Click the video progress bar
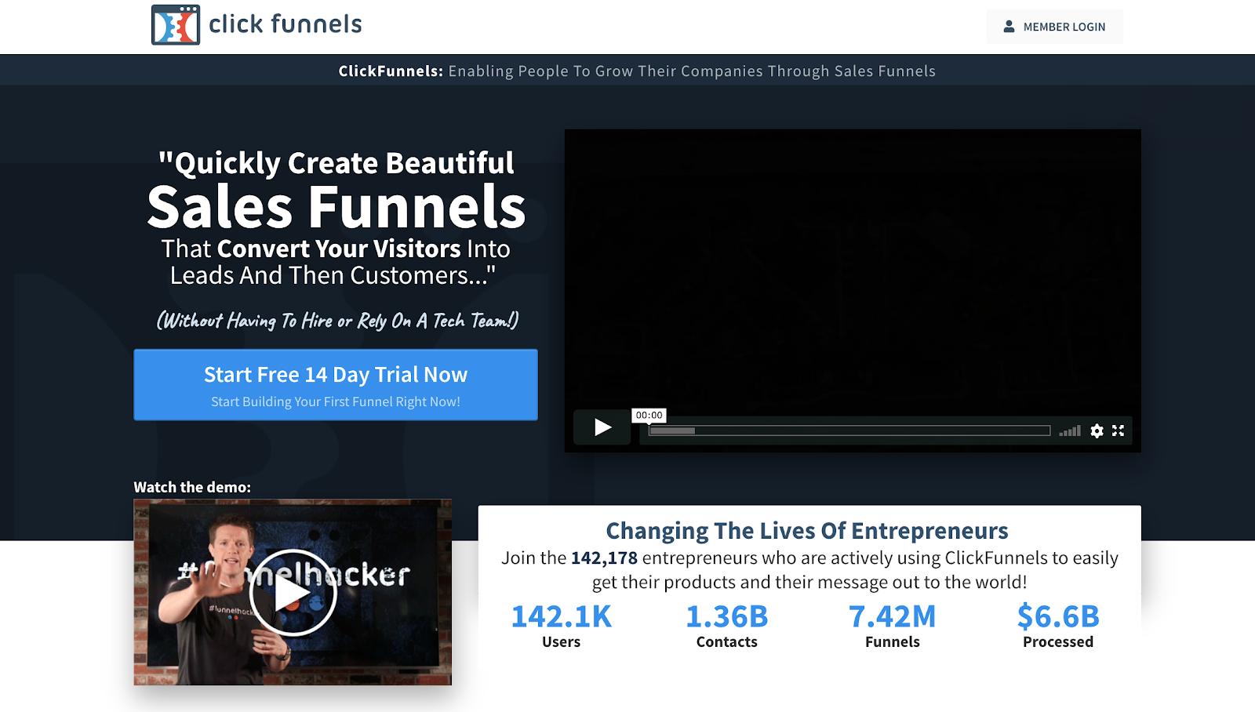This screenshot has height=712, width=1255. (x=849, y=430)
